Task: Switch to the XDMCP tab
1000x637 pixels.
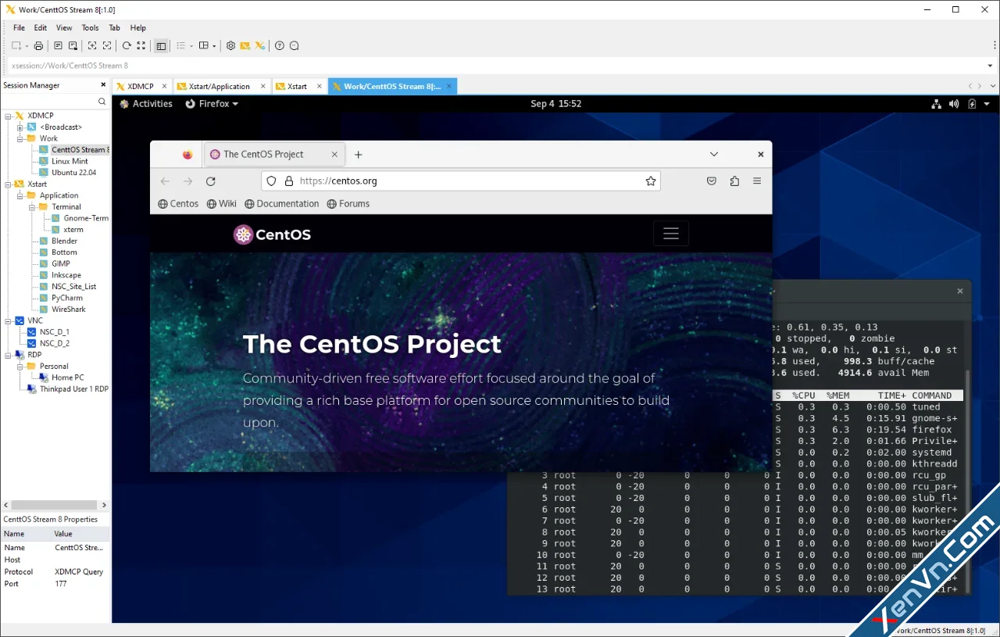Action: click(141, 86)
